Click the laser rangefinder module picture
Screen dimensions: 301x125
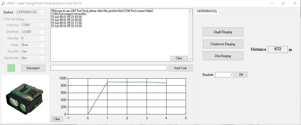(25, 98)
